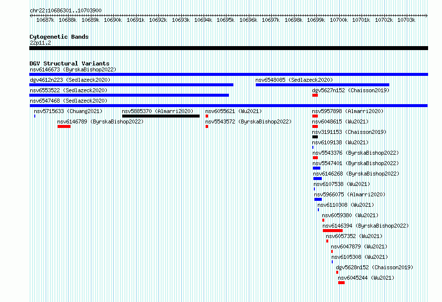442x302 pixels.
Task: Click the nsv6048615 (Wu2021) label
Action: [x=340, y=121]
